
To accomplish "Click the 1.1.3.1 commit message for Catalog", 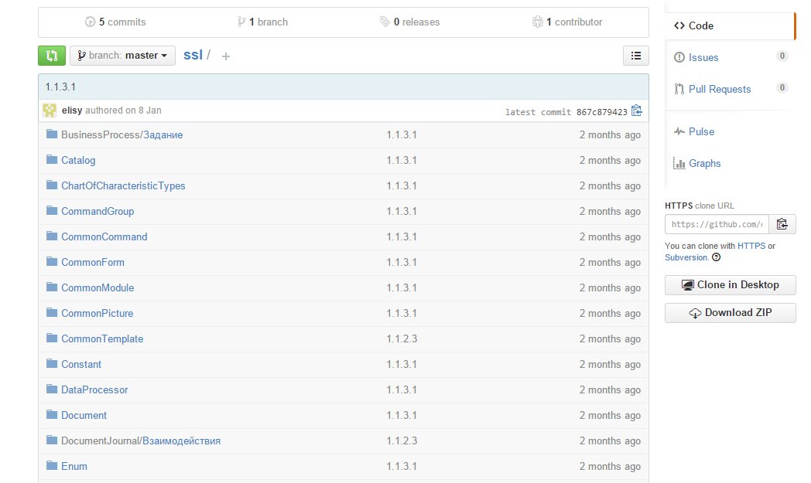I will pos(402,160).
